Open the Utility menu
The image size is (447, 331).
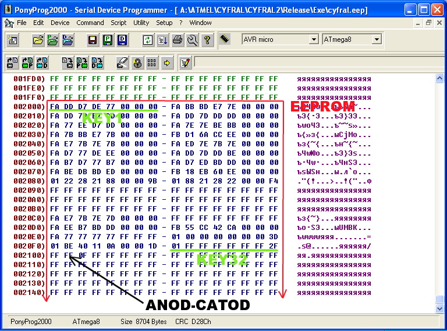pyautogui.click(x=141, y=23)
